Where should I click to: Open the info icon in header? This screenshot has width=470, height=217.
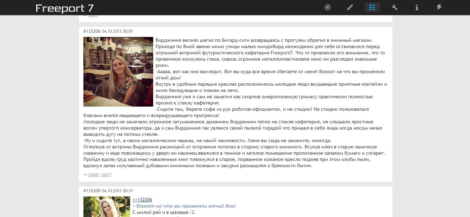[417, 7]
